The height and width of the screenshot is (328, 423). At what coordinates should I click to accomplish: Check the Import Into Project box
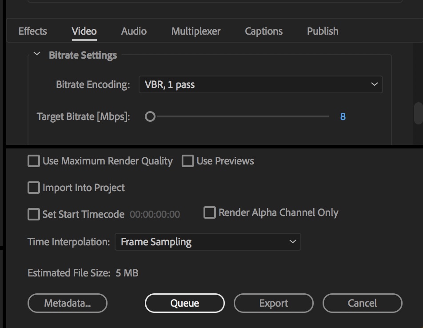coord(34,188)
